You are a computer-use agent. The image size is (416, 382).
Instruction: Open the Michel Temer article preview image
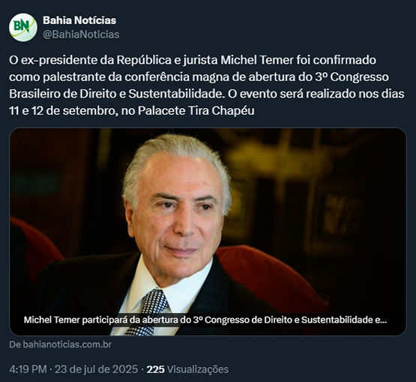tap(208, 232)
